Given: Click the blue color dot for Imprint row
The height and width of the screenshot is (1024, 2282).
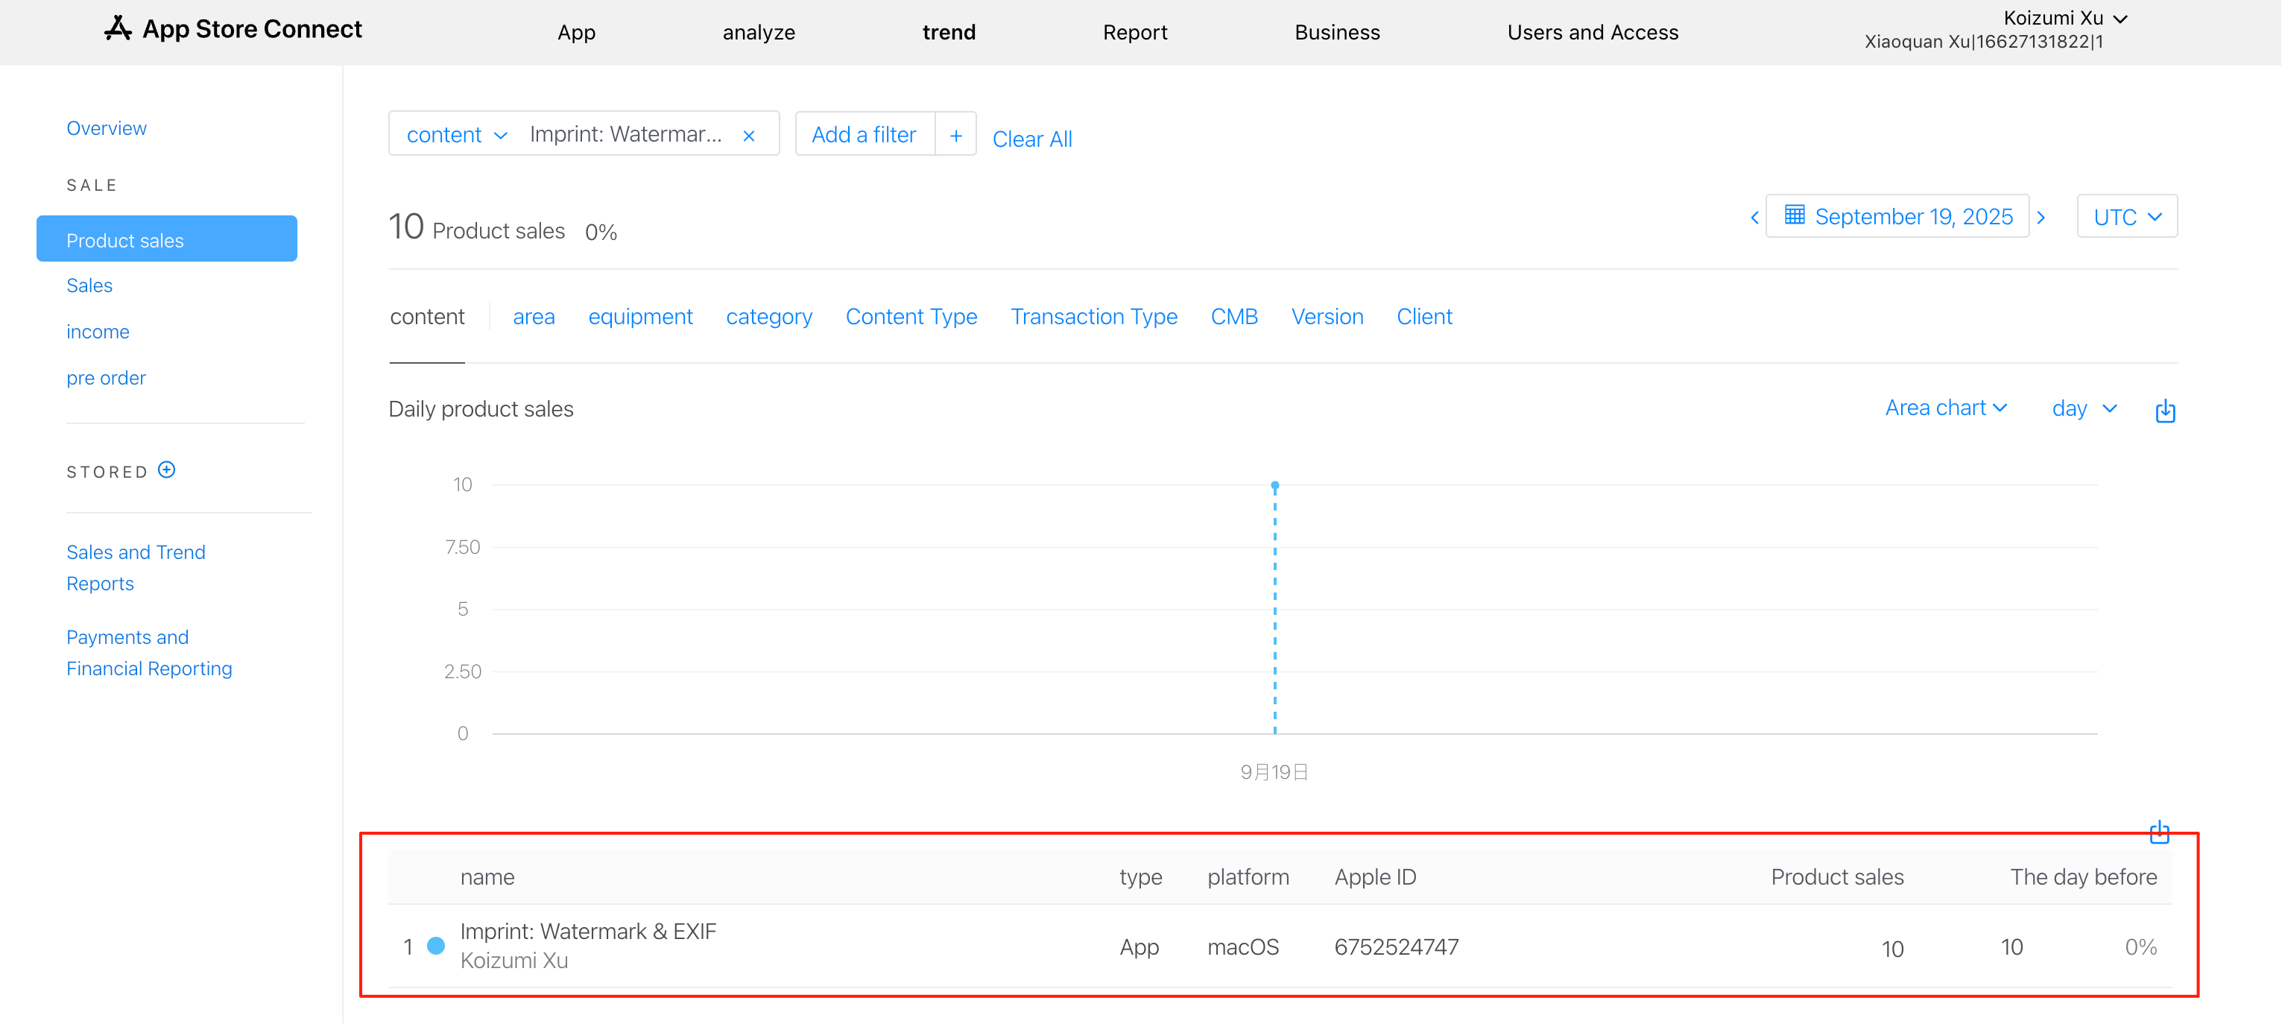Looking at the screenshot, I should 436,946.
